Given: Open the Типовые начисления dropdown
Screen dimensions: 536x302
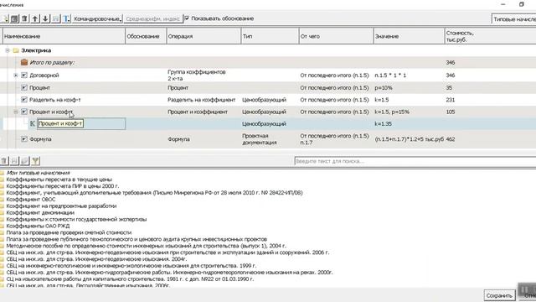Looking at the screenshot, I should [513, 19].
